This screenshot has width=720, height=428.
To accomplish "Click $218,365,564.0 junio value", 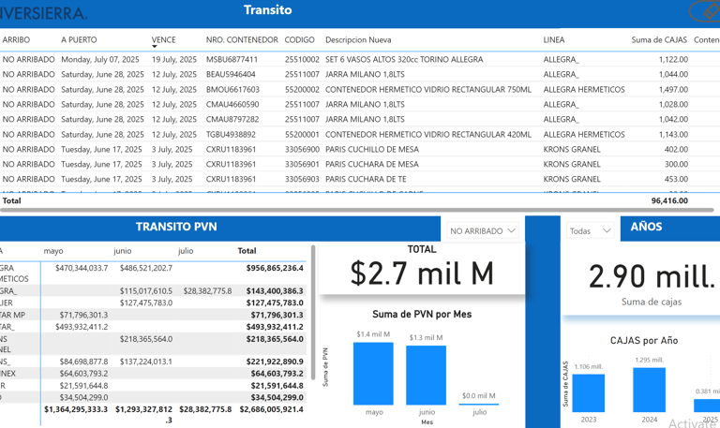I will coord(146,339).
